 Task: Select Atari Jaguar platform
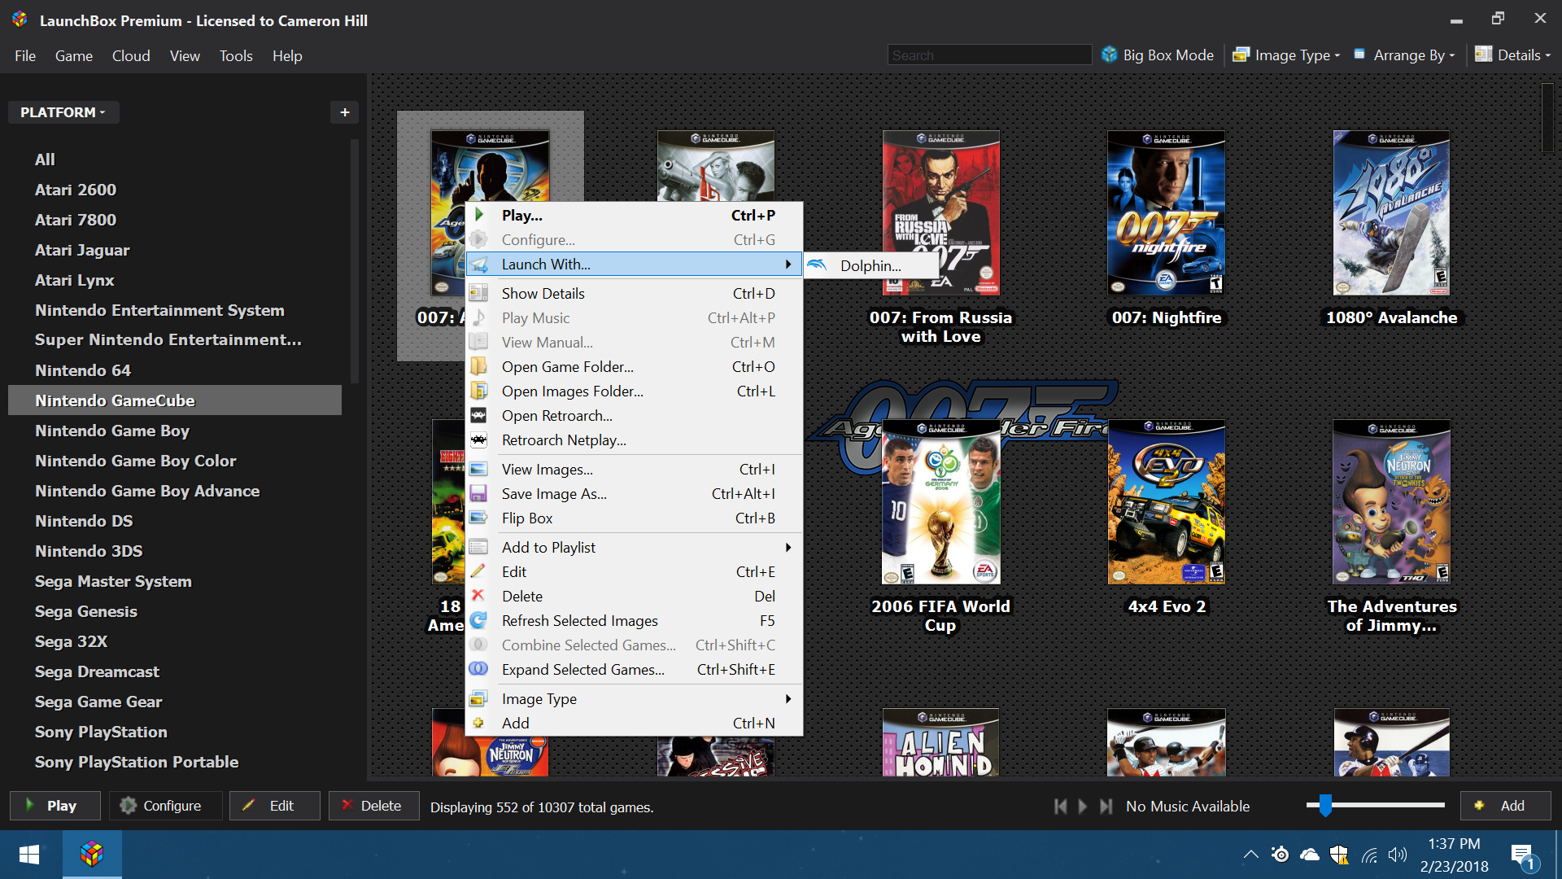[82, 250]
